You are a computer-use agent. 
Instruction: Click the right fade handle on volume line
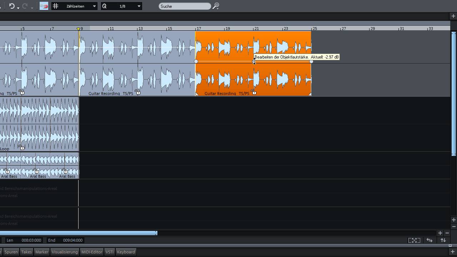tap(311, 61)
